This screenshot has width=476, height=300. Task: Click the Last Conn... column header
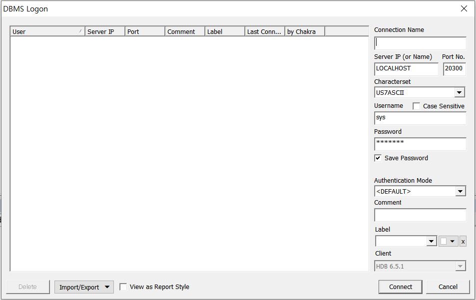pyautogui.click(x=265, y=32)
